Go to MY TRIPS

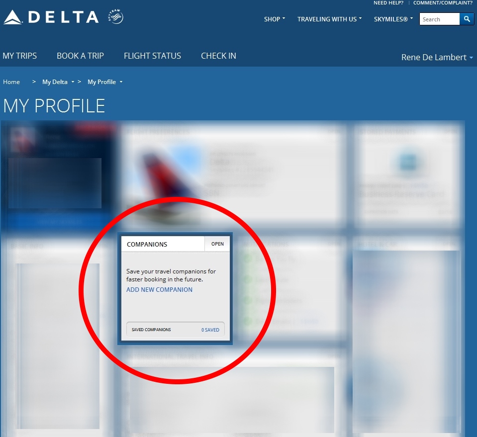tap(20, 56)
